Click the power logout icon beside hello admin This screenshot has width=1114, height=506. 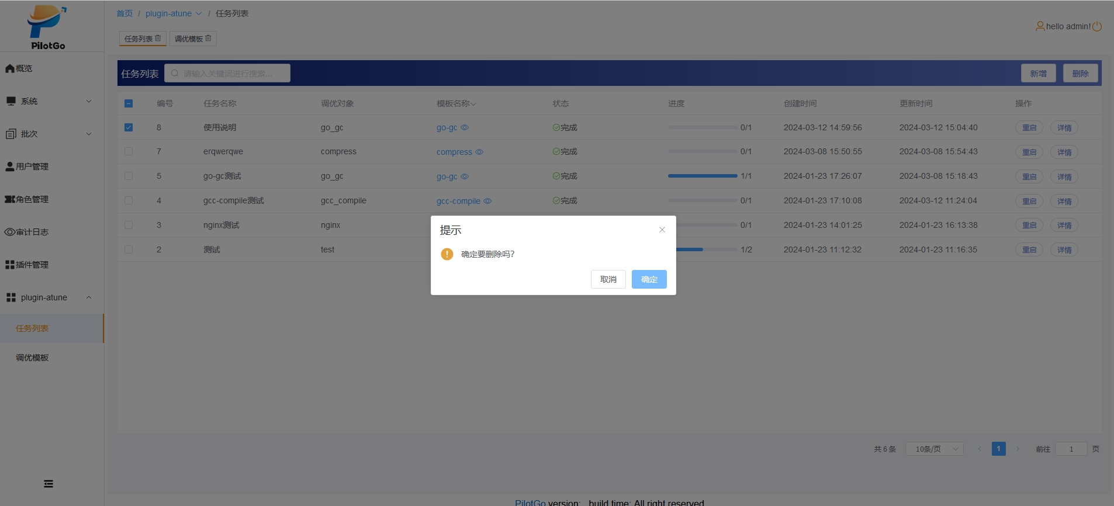pyautogui.click(x=1097, y=26)
